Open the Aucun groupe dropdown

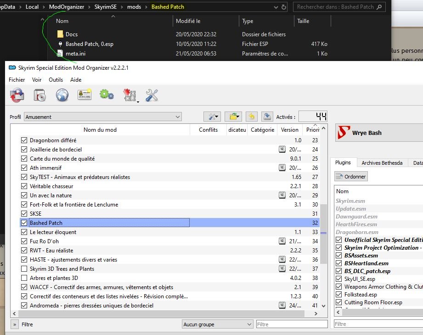tap(217, 324)
